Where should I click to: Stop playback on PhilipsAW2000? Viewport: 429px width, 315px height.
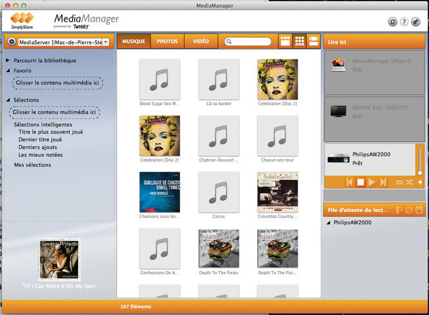point(360,182)
